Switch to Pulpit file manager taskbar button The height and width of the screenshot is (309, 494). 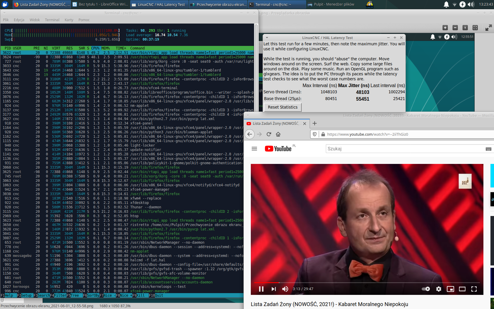click(x=331, y=4)
